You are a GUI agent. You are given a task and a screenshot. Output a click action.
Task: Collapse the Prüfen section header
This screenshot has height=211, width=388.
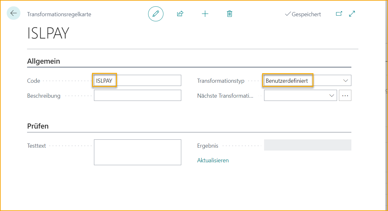pyautogui.click(x=38, y=126)
